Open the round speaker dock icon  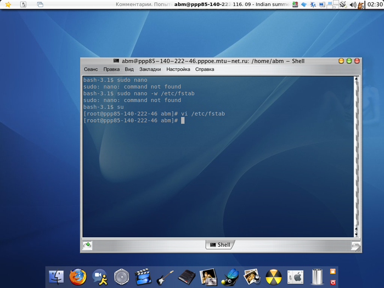[x=121, y=276]
